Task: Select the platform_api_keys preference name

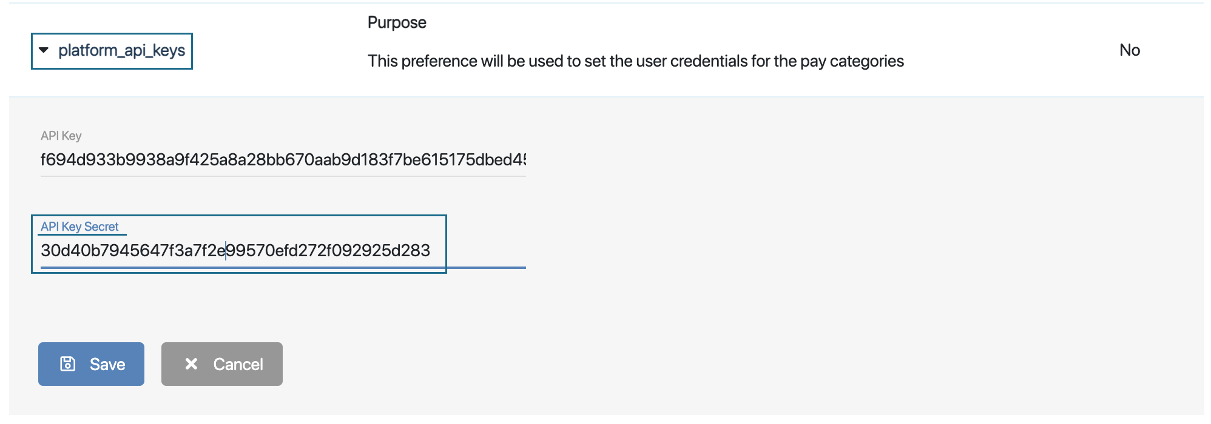Action: point(121,50)
